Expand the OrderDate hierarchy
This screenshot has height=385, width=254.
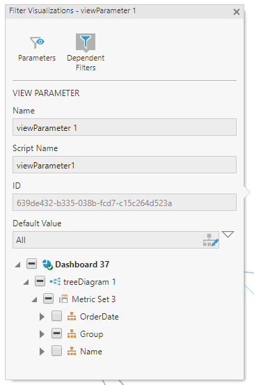(42, 317)
